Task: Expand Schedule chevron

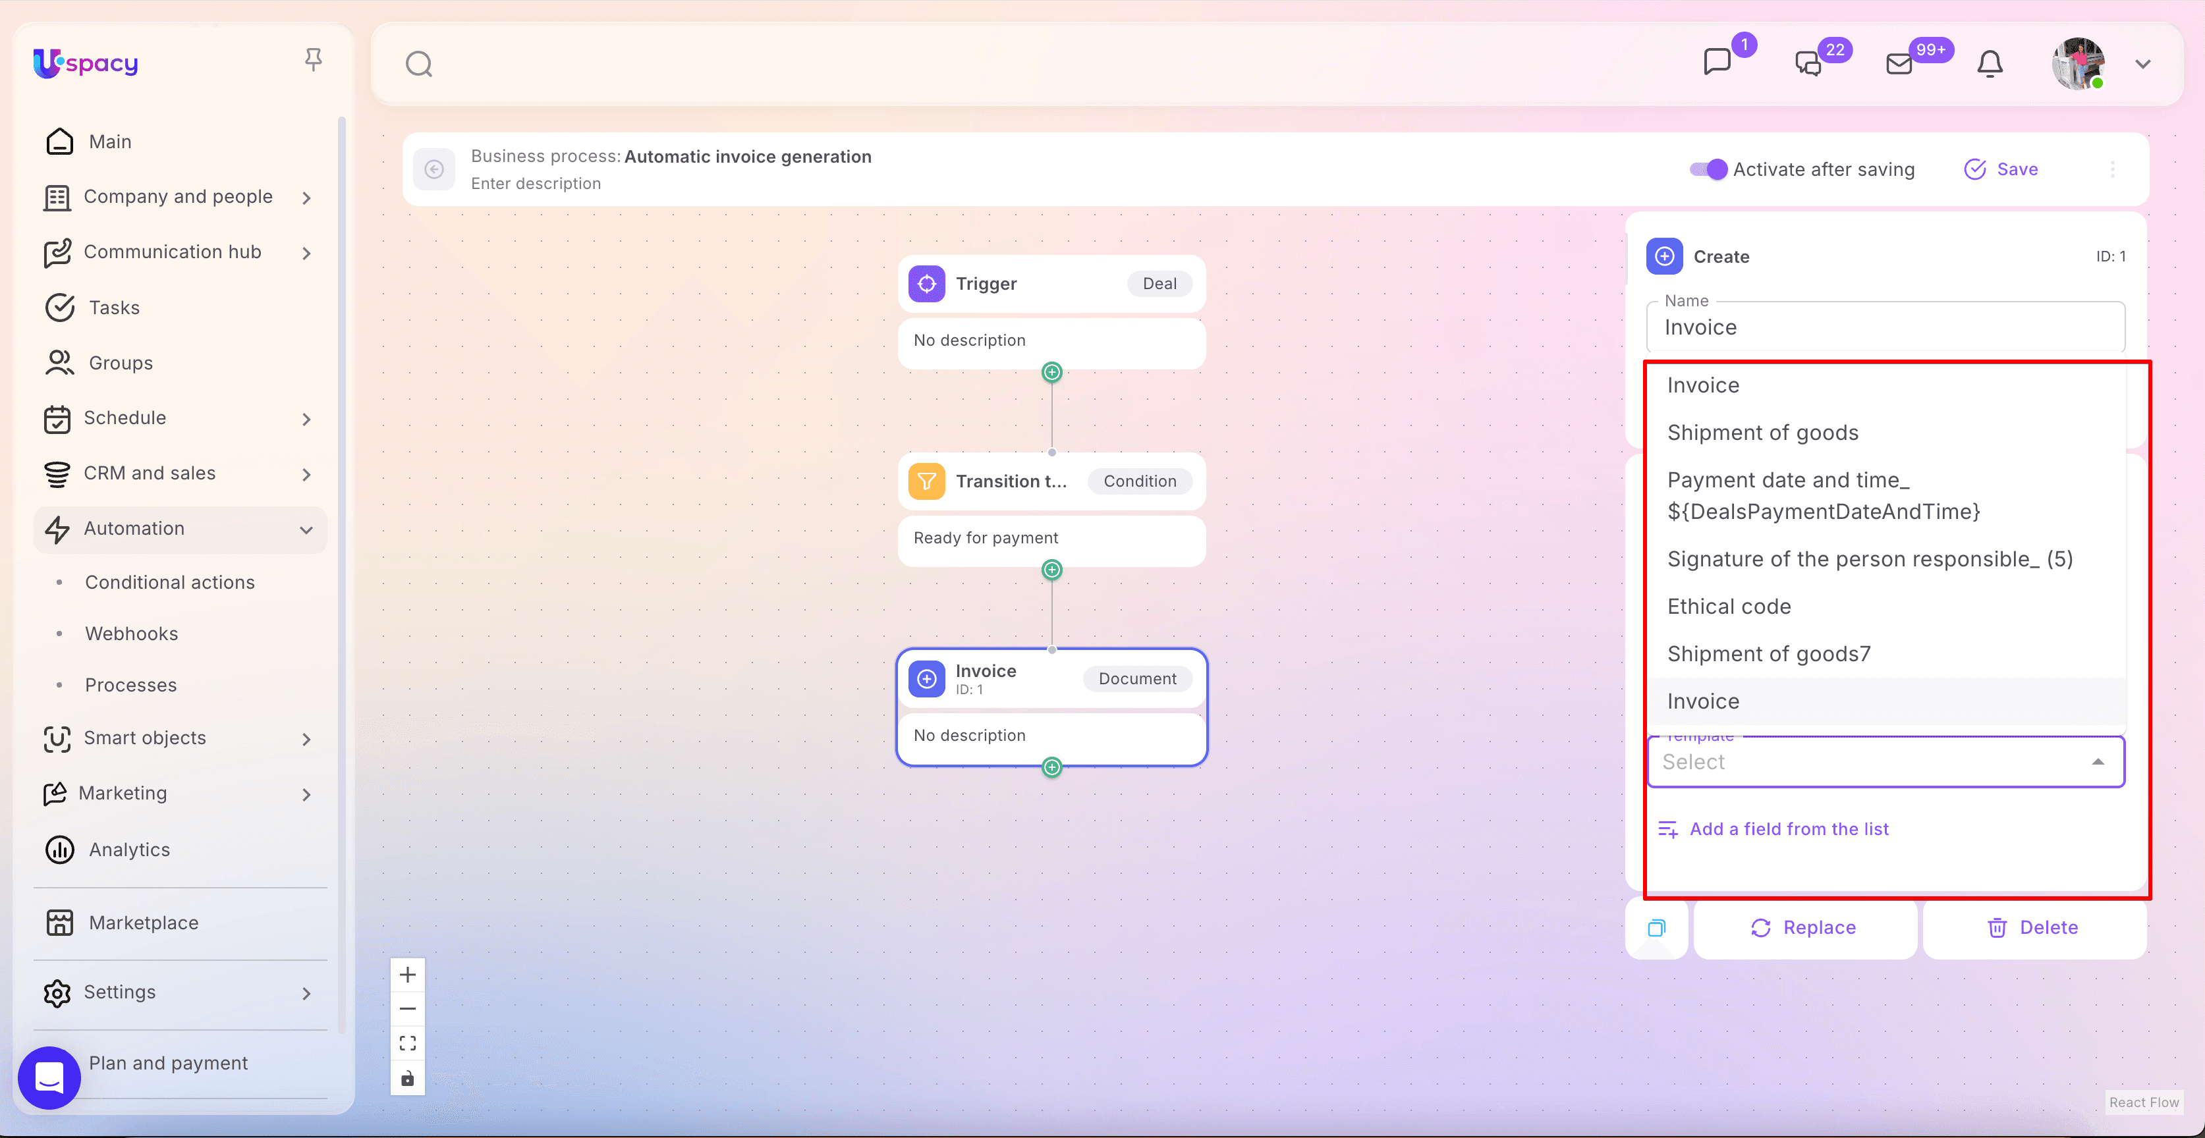Action: point(306,418)
